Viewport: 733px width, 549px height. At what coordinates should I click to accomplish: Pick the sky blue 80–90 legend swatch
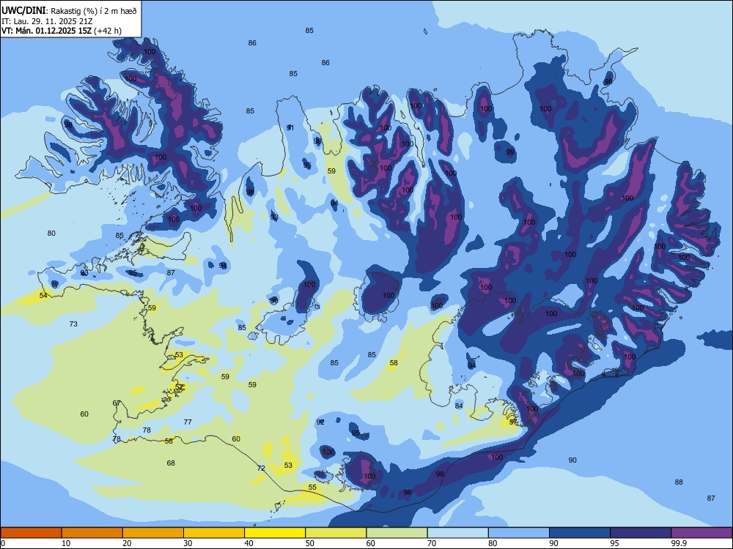click(x=519, y=533)
